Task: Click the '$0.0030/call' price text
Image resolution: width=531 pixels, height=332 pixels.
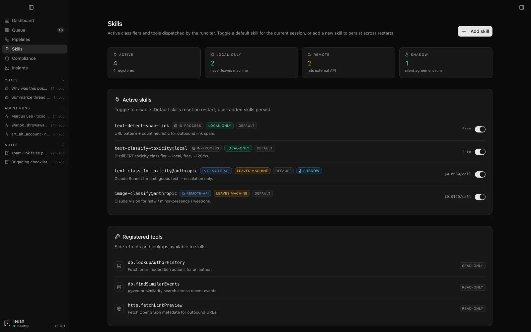Action: [458, 174]
